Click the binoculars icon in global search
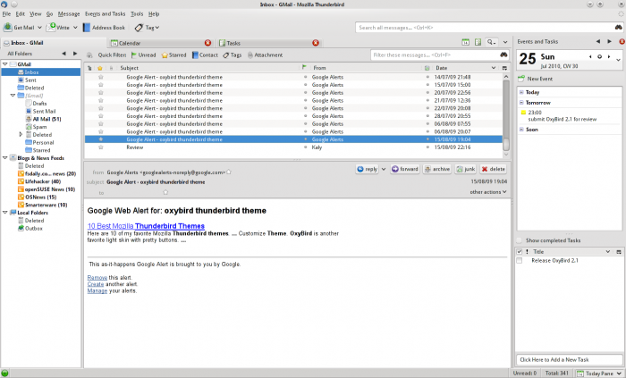 point(619,28)
